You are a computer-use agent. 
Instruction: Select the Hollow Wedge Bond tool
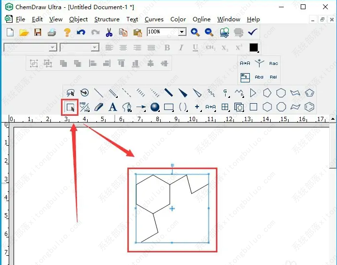pos(197,93)
